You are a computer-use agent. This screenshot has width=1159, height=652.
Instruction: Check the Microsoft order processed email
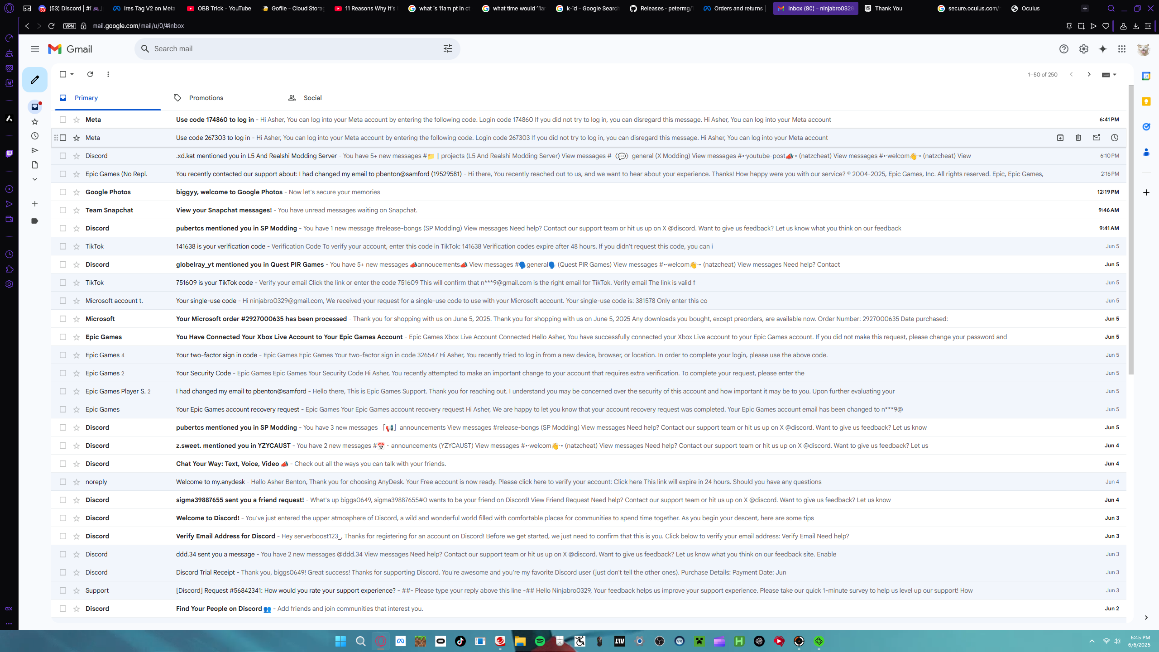[63, 319]
